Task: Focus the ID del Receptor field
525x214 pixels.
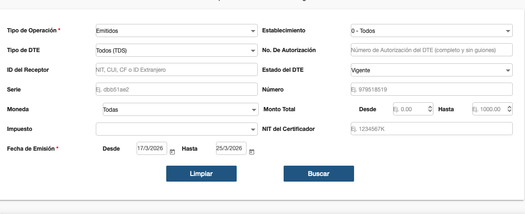Action: tap(177, 69)
